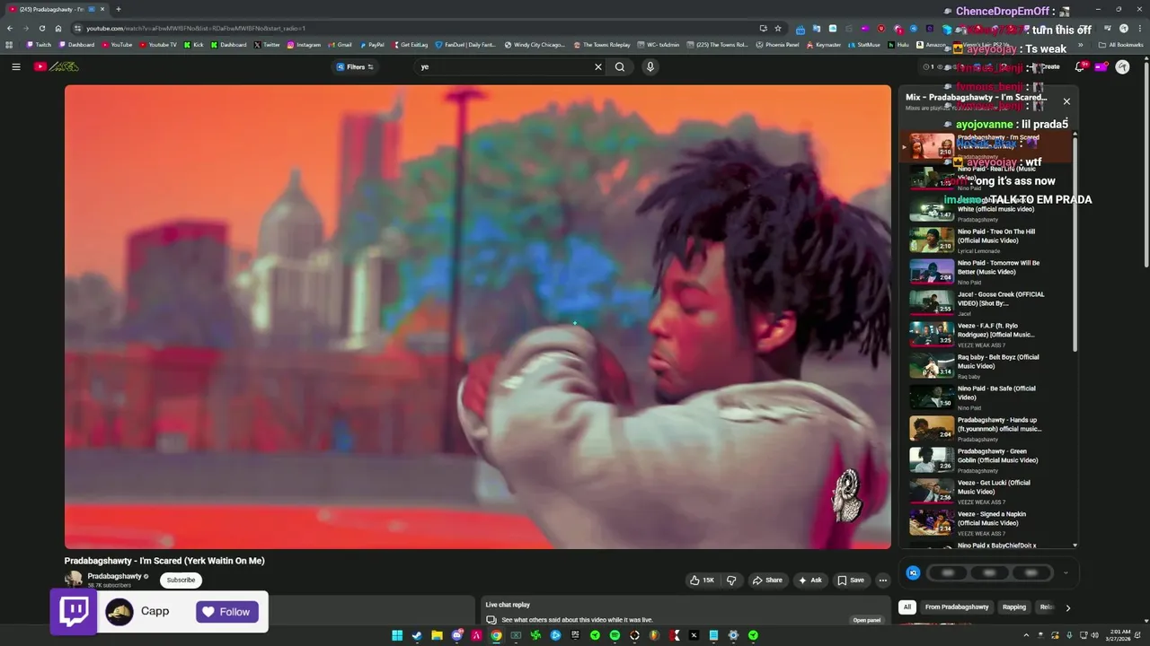Focus the YouTube search field containing "ye"
Screen dimensions: 1150x646
coord(503,66)
